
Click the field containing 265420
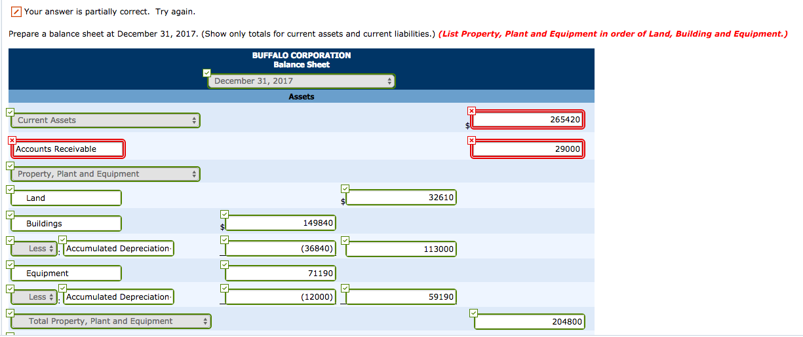coord(527,120)
